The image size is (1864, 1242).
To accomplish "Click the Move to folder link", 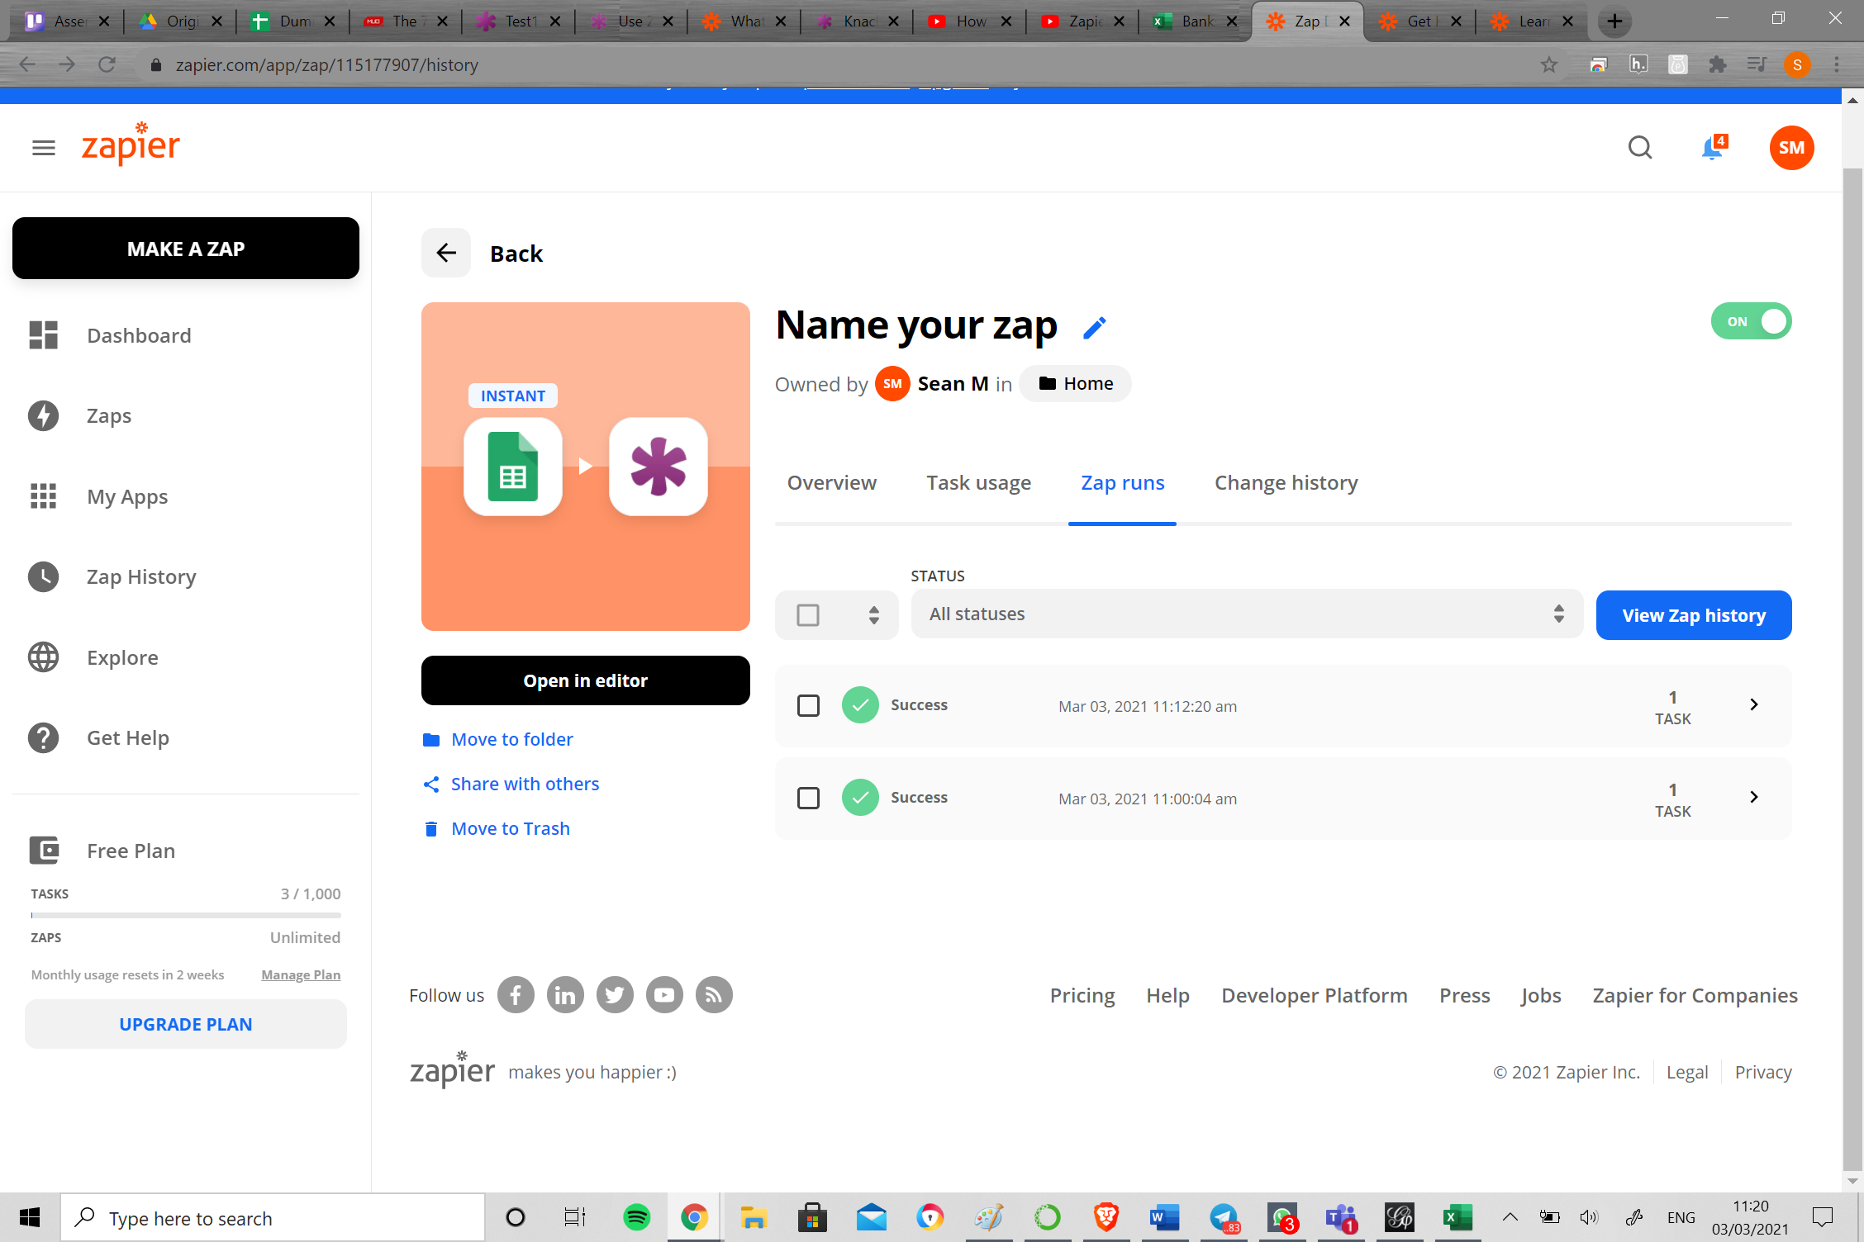I will (498, 739).
